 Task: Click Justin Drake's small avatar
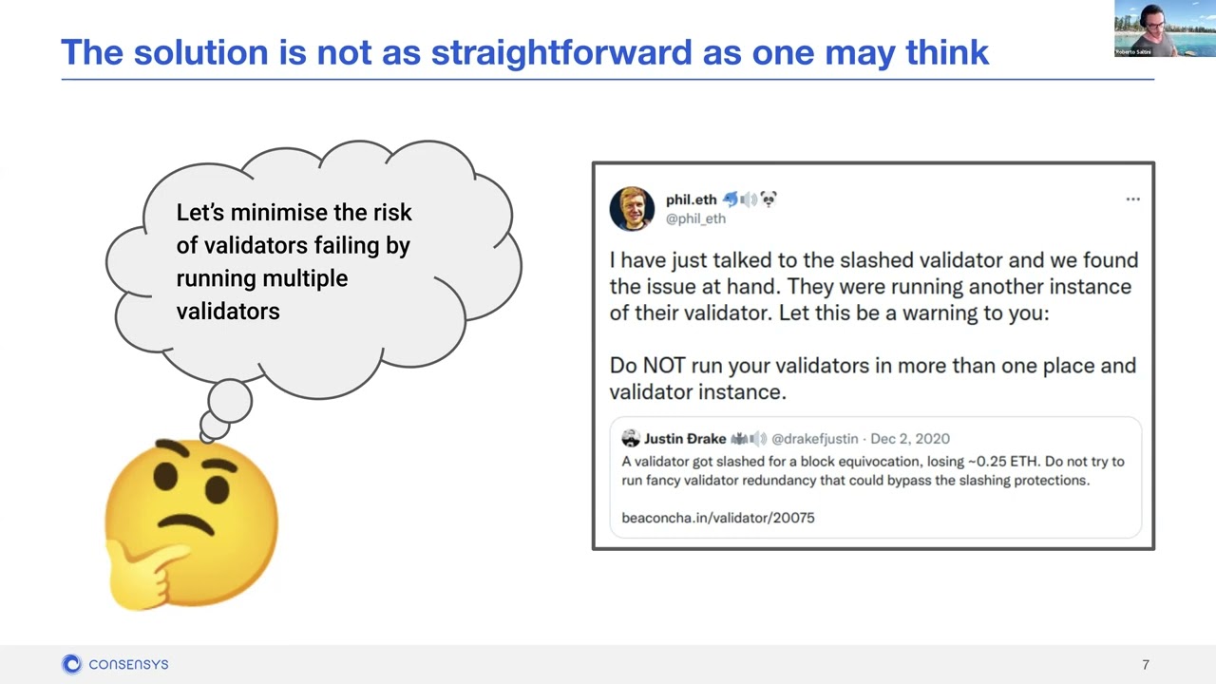coord(631,438)
